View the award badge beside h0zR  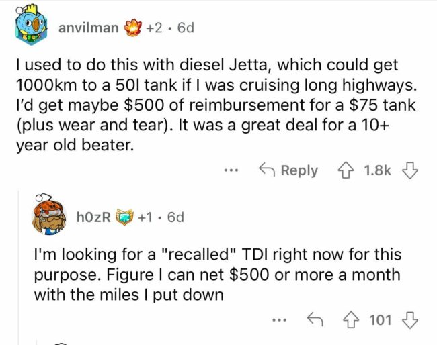pyautogui.click(x=125, y=217)
